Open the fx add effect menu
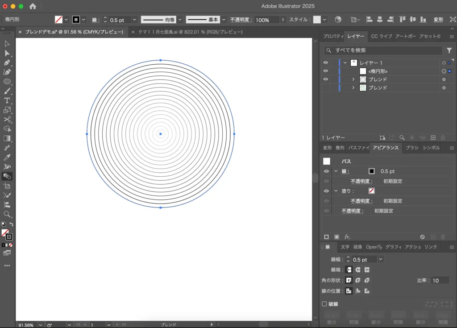 [347, 237]
